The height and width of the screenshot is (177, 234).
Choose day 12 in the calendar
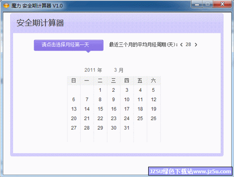(x=153, y=99)
